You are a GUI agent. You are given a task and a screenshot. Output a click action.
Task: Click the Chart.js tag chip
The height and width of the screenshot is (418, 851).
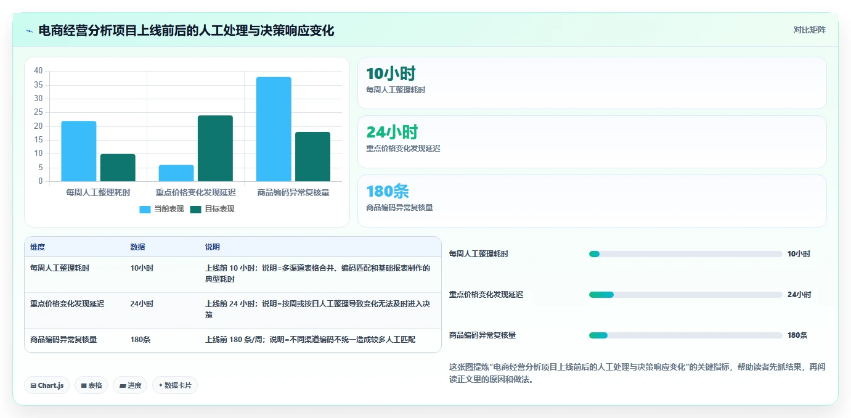pos(47,385)
